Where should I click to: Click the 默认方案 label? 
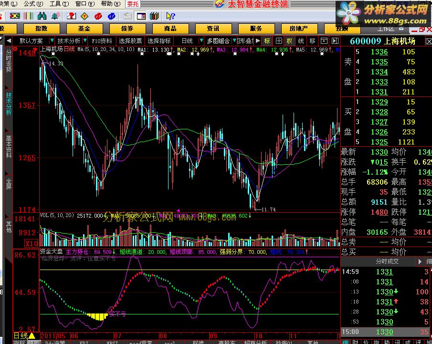31,41
